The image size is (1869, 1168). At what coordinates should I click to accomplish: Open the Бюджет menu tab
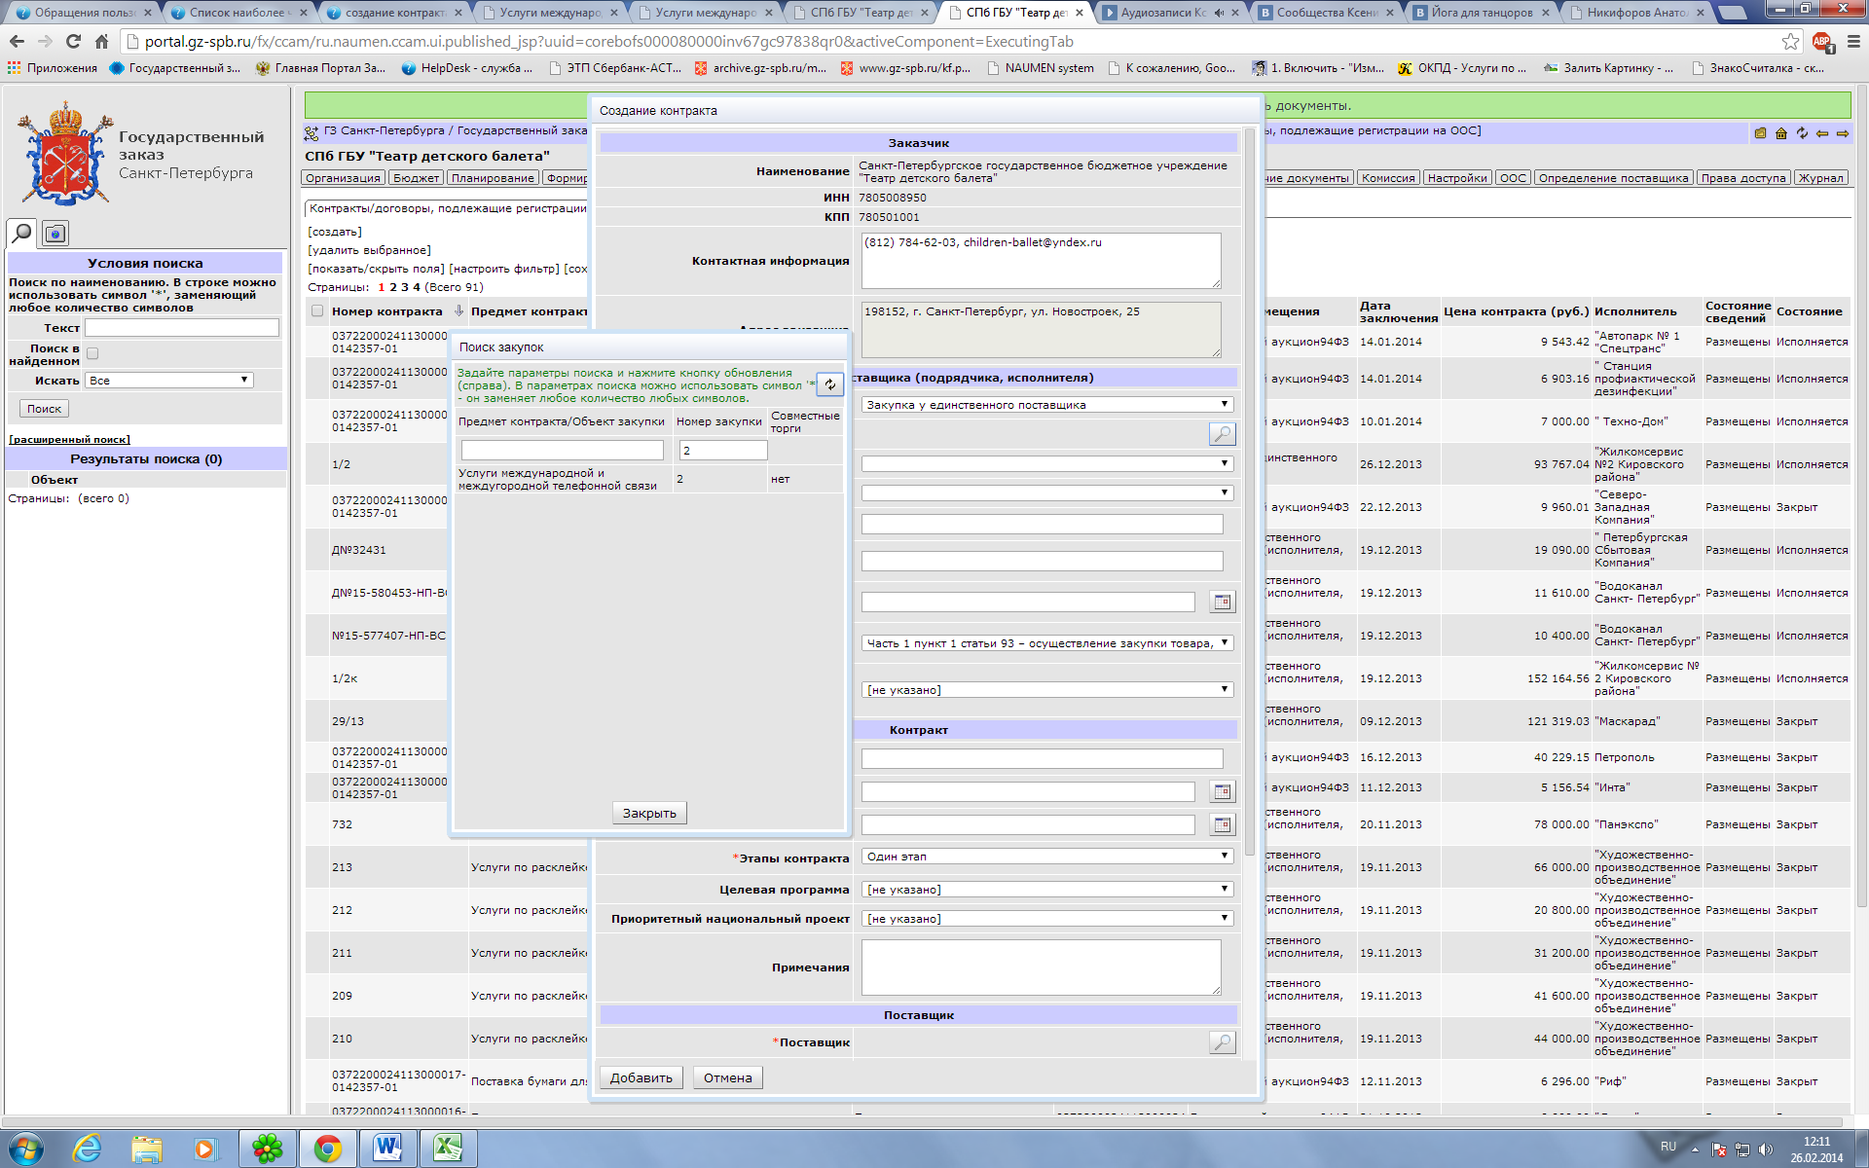tap(416, 178)
